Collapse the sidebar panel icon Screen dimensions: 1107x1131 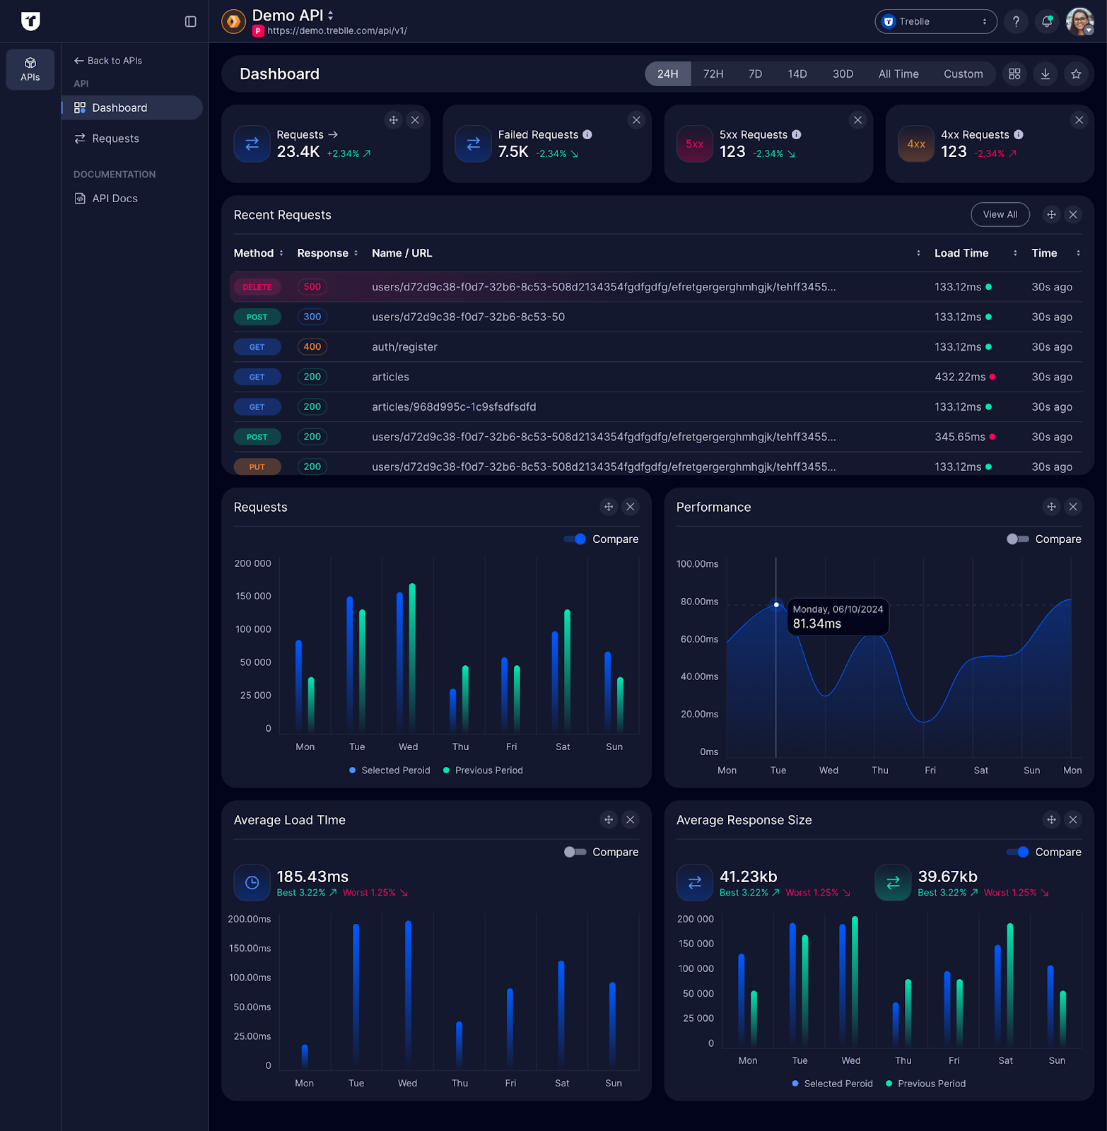(x=190, y=21)
